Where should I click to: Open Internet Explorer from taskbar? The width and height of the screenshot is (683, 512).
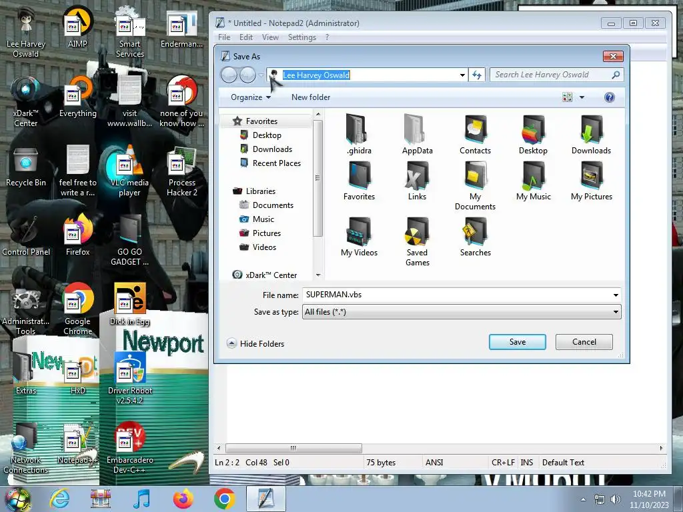(59, 499)
